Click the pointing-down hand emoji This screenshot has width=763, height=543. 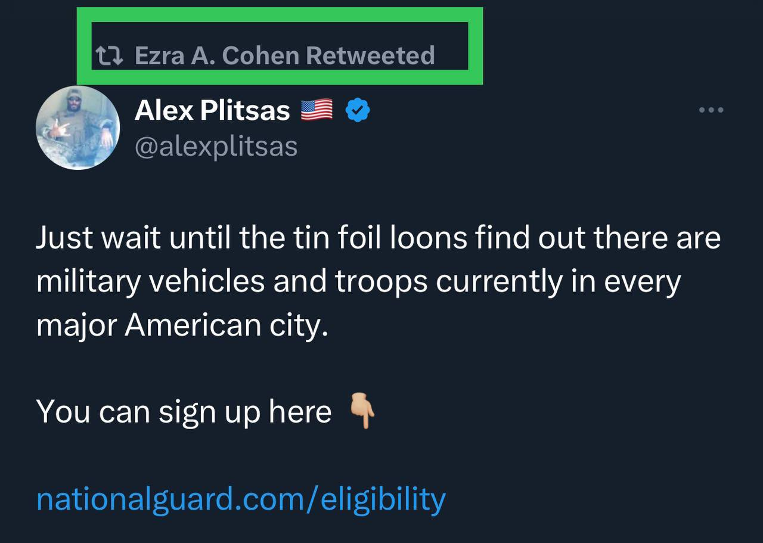(362, 411)
